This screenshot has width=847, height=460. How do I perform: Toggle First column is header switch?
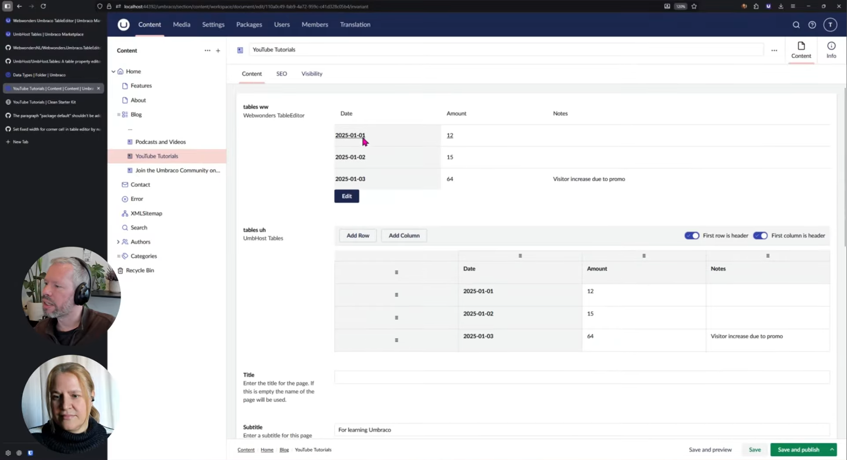760,236
